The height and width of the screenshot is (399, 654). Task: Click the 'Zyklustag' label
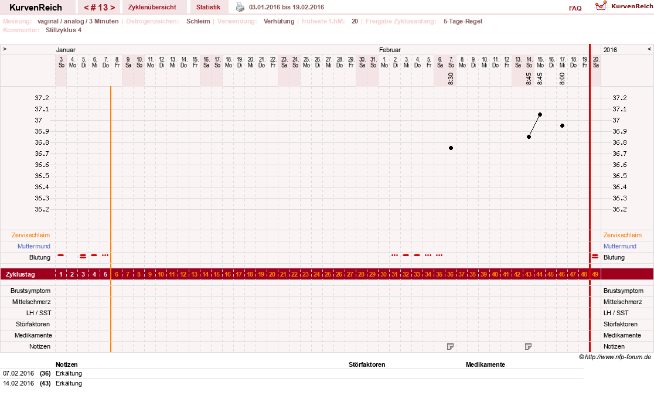point(21,274)
